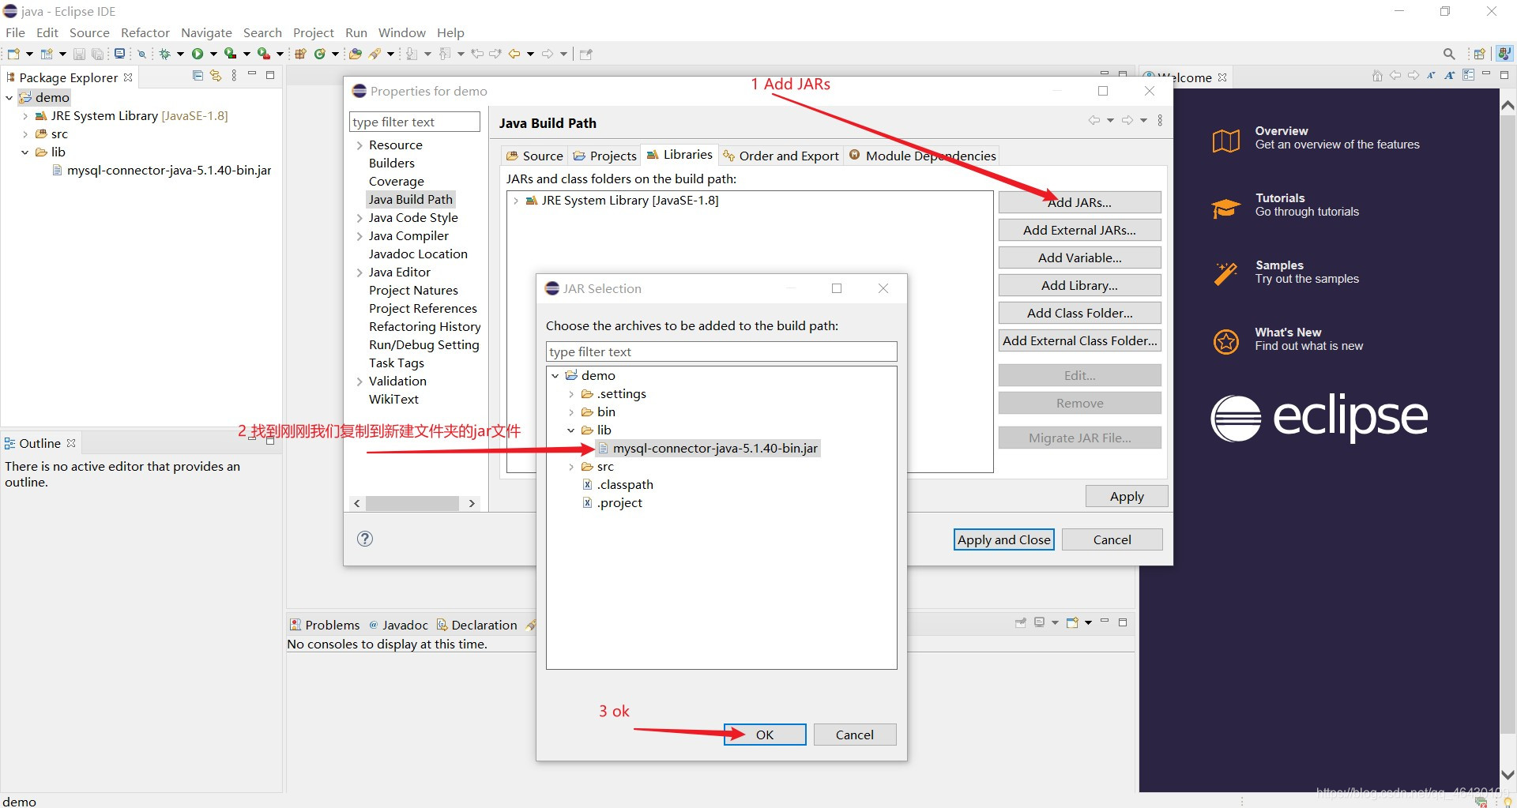Click the Add JARs... button

(1079, 202)
